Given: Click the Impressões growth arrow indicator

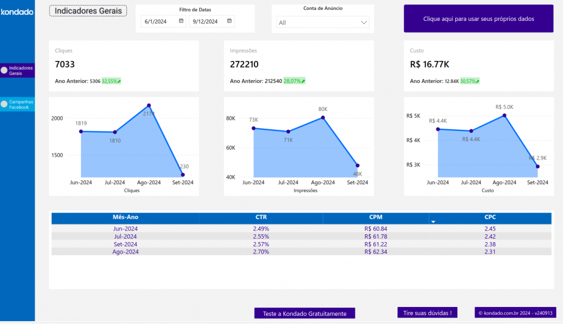Looking at the screenshot, I should pyautogui.click(x=303, y=81).
